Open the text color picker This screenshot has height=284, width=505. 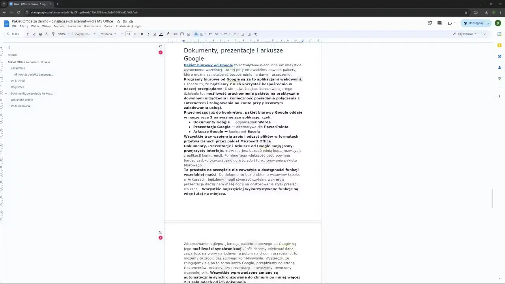pyautogui.click(x=161, y=34)
